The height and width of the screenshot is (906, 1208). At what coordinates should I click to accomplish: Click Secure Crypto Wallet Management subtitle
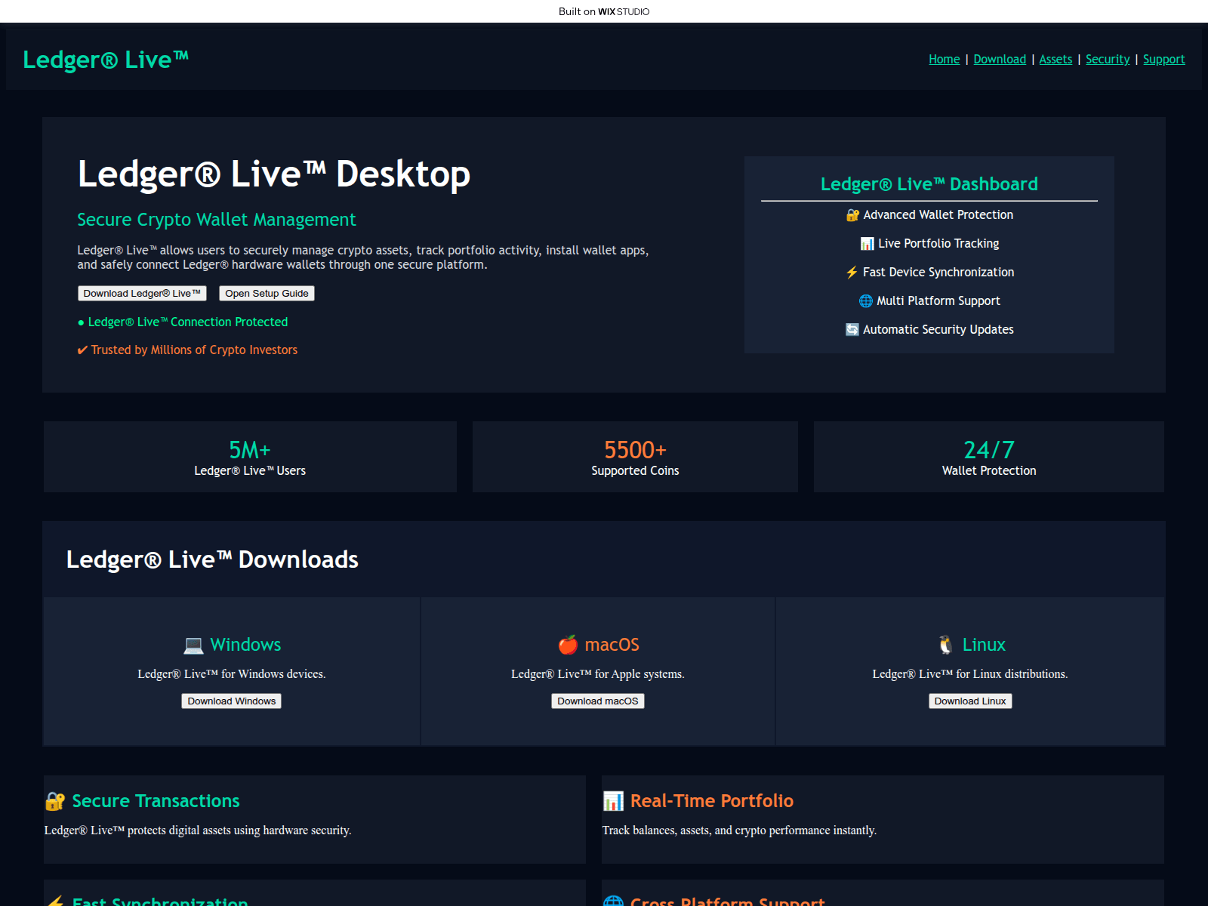[x=217, y=220]
